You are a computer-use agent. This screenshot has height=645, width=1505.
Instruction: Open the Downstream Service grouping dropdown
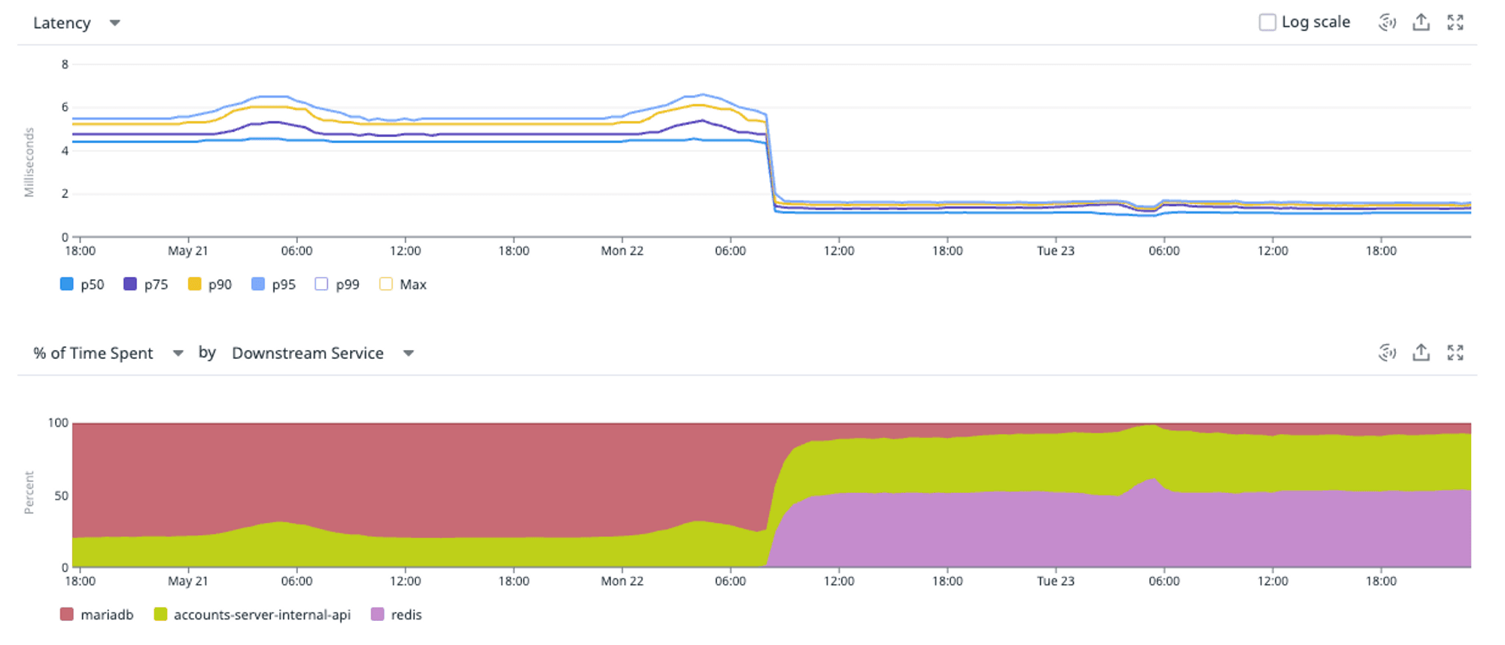[323, 353]
